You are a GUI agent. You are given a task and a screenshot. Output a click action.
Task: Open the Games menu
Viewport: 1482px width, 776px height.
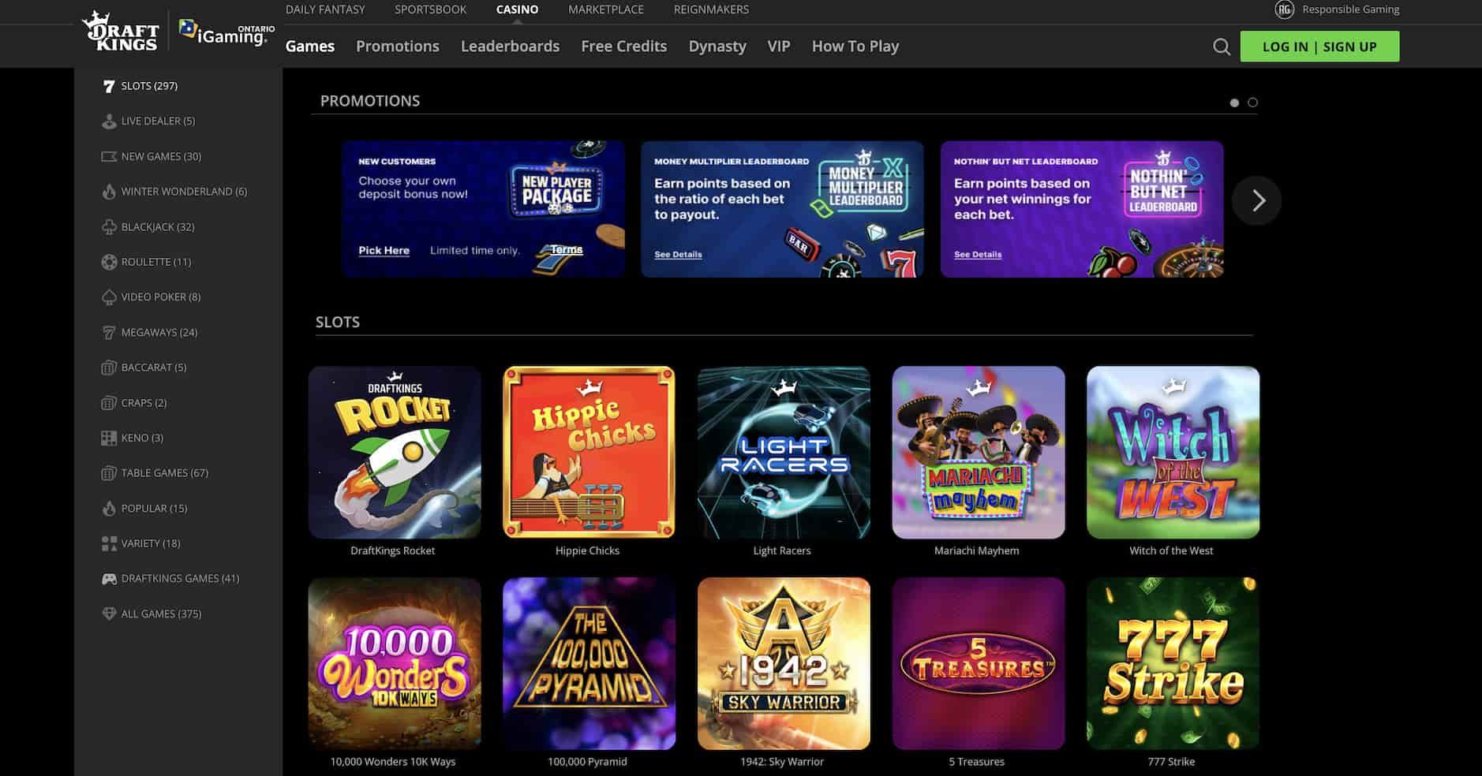click(310, 47)
